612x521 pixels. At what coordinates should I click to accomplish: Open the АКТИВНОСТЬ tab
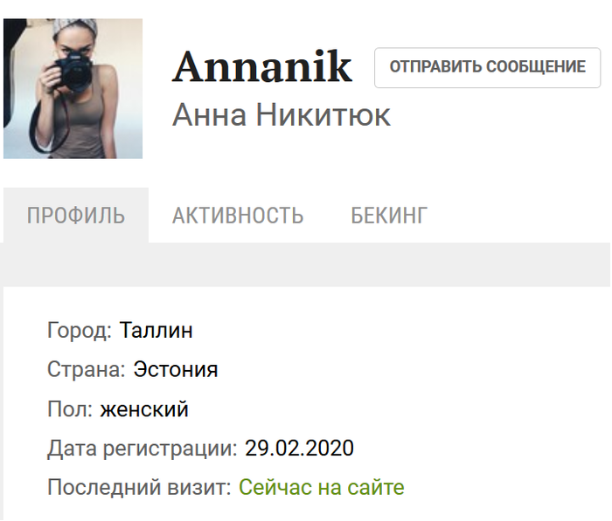(x=238, y=215)
